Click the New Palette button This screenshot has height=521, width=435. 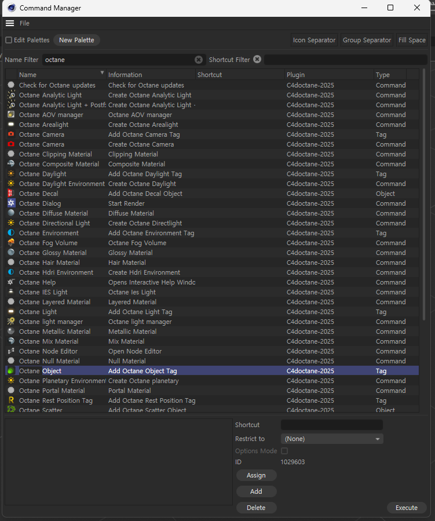click(76, 40)
